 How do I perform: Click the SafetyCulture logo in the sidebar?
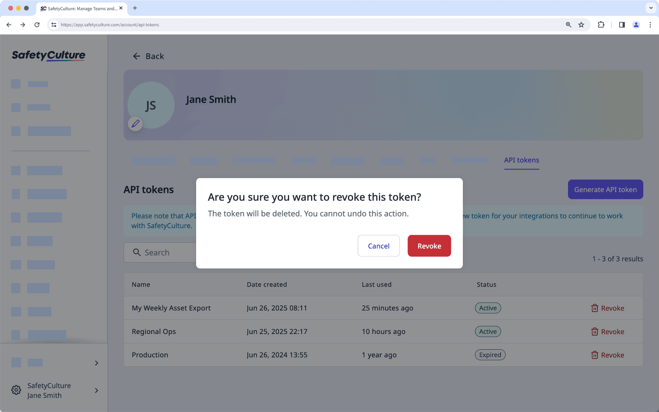point(48,55)
